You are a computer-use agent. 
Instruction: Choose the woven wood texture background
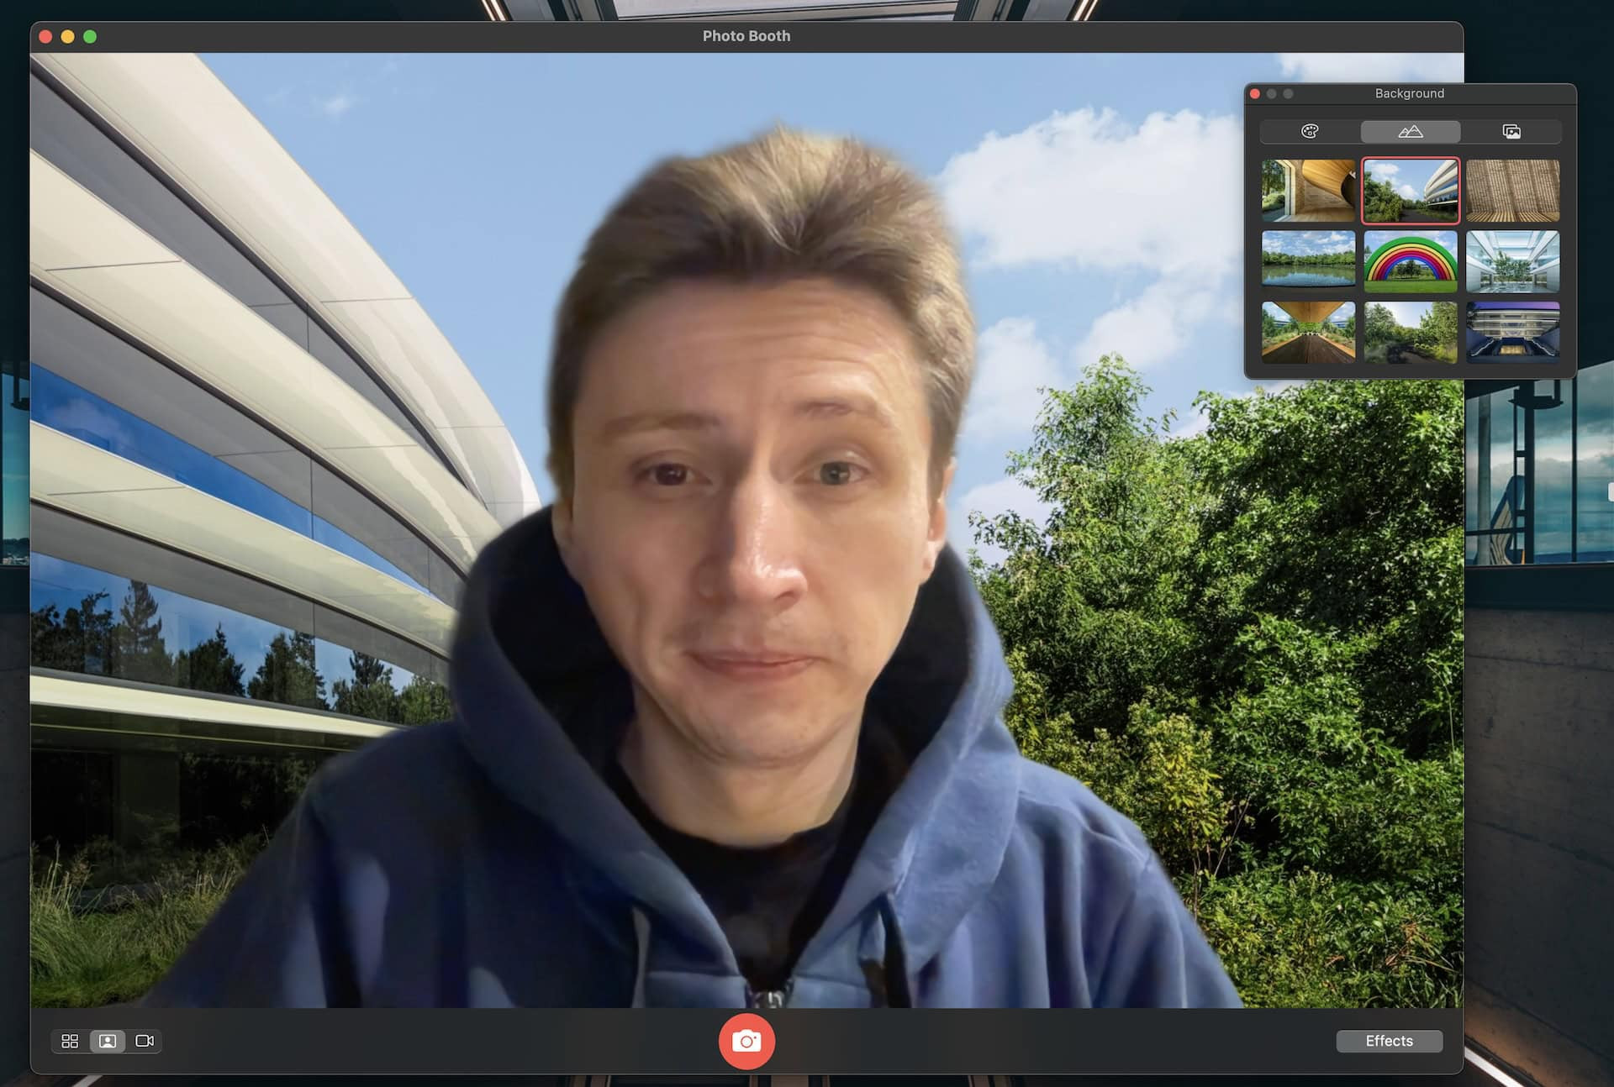[x=1512, y=191]
